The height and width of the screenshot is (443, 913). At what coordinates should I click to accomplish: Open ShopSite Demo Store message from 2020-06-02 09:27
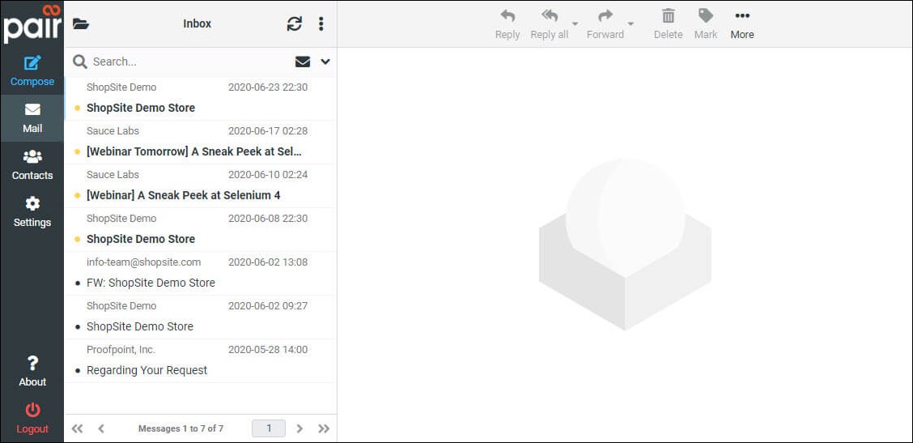click(x=200, y=317)
